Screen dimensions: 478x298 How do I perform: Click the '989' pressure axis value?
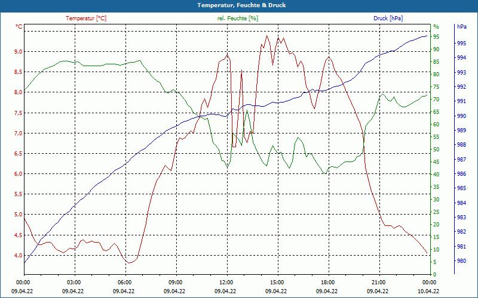[x=461, y=131]
